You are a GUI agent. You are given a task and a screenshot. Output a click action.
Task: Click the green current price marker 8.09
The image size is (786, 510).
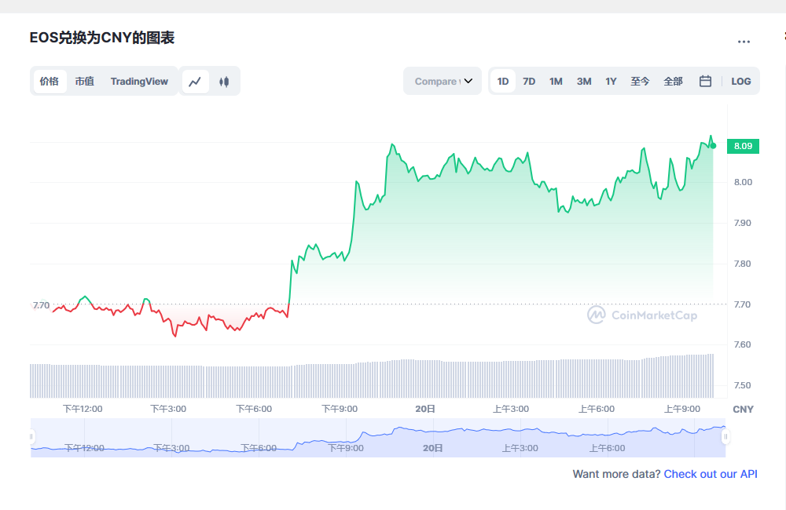(744, 146)
